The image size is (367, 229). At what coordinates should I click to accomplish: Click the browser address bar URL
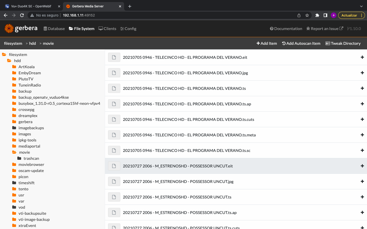click(x=79, y=15)
